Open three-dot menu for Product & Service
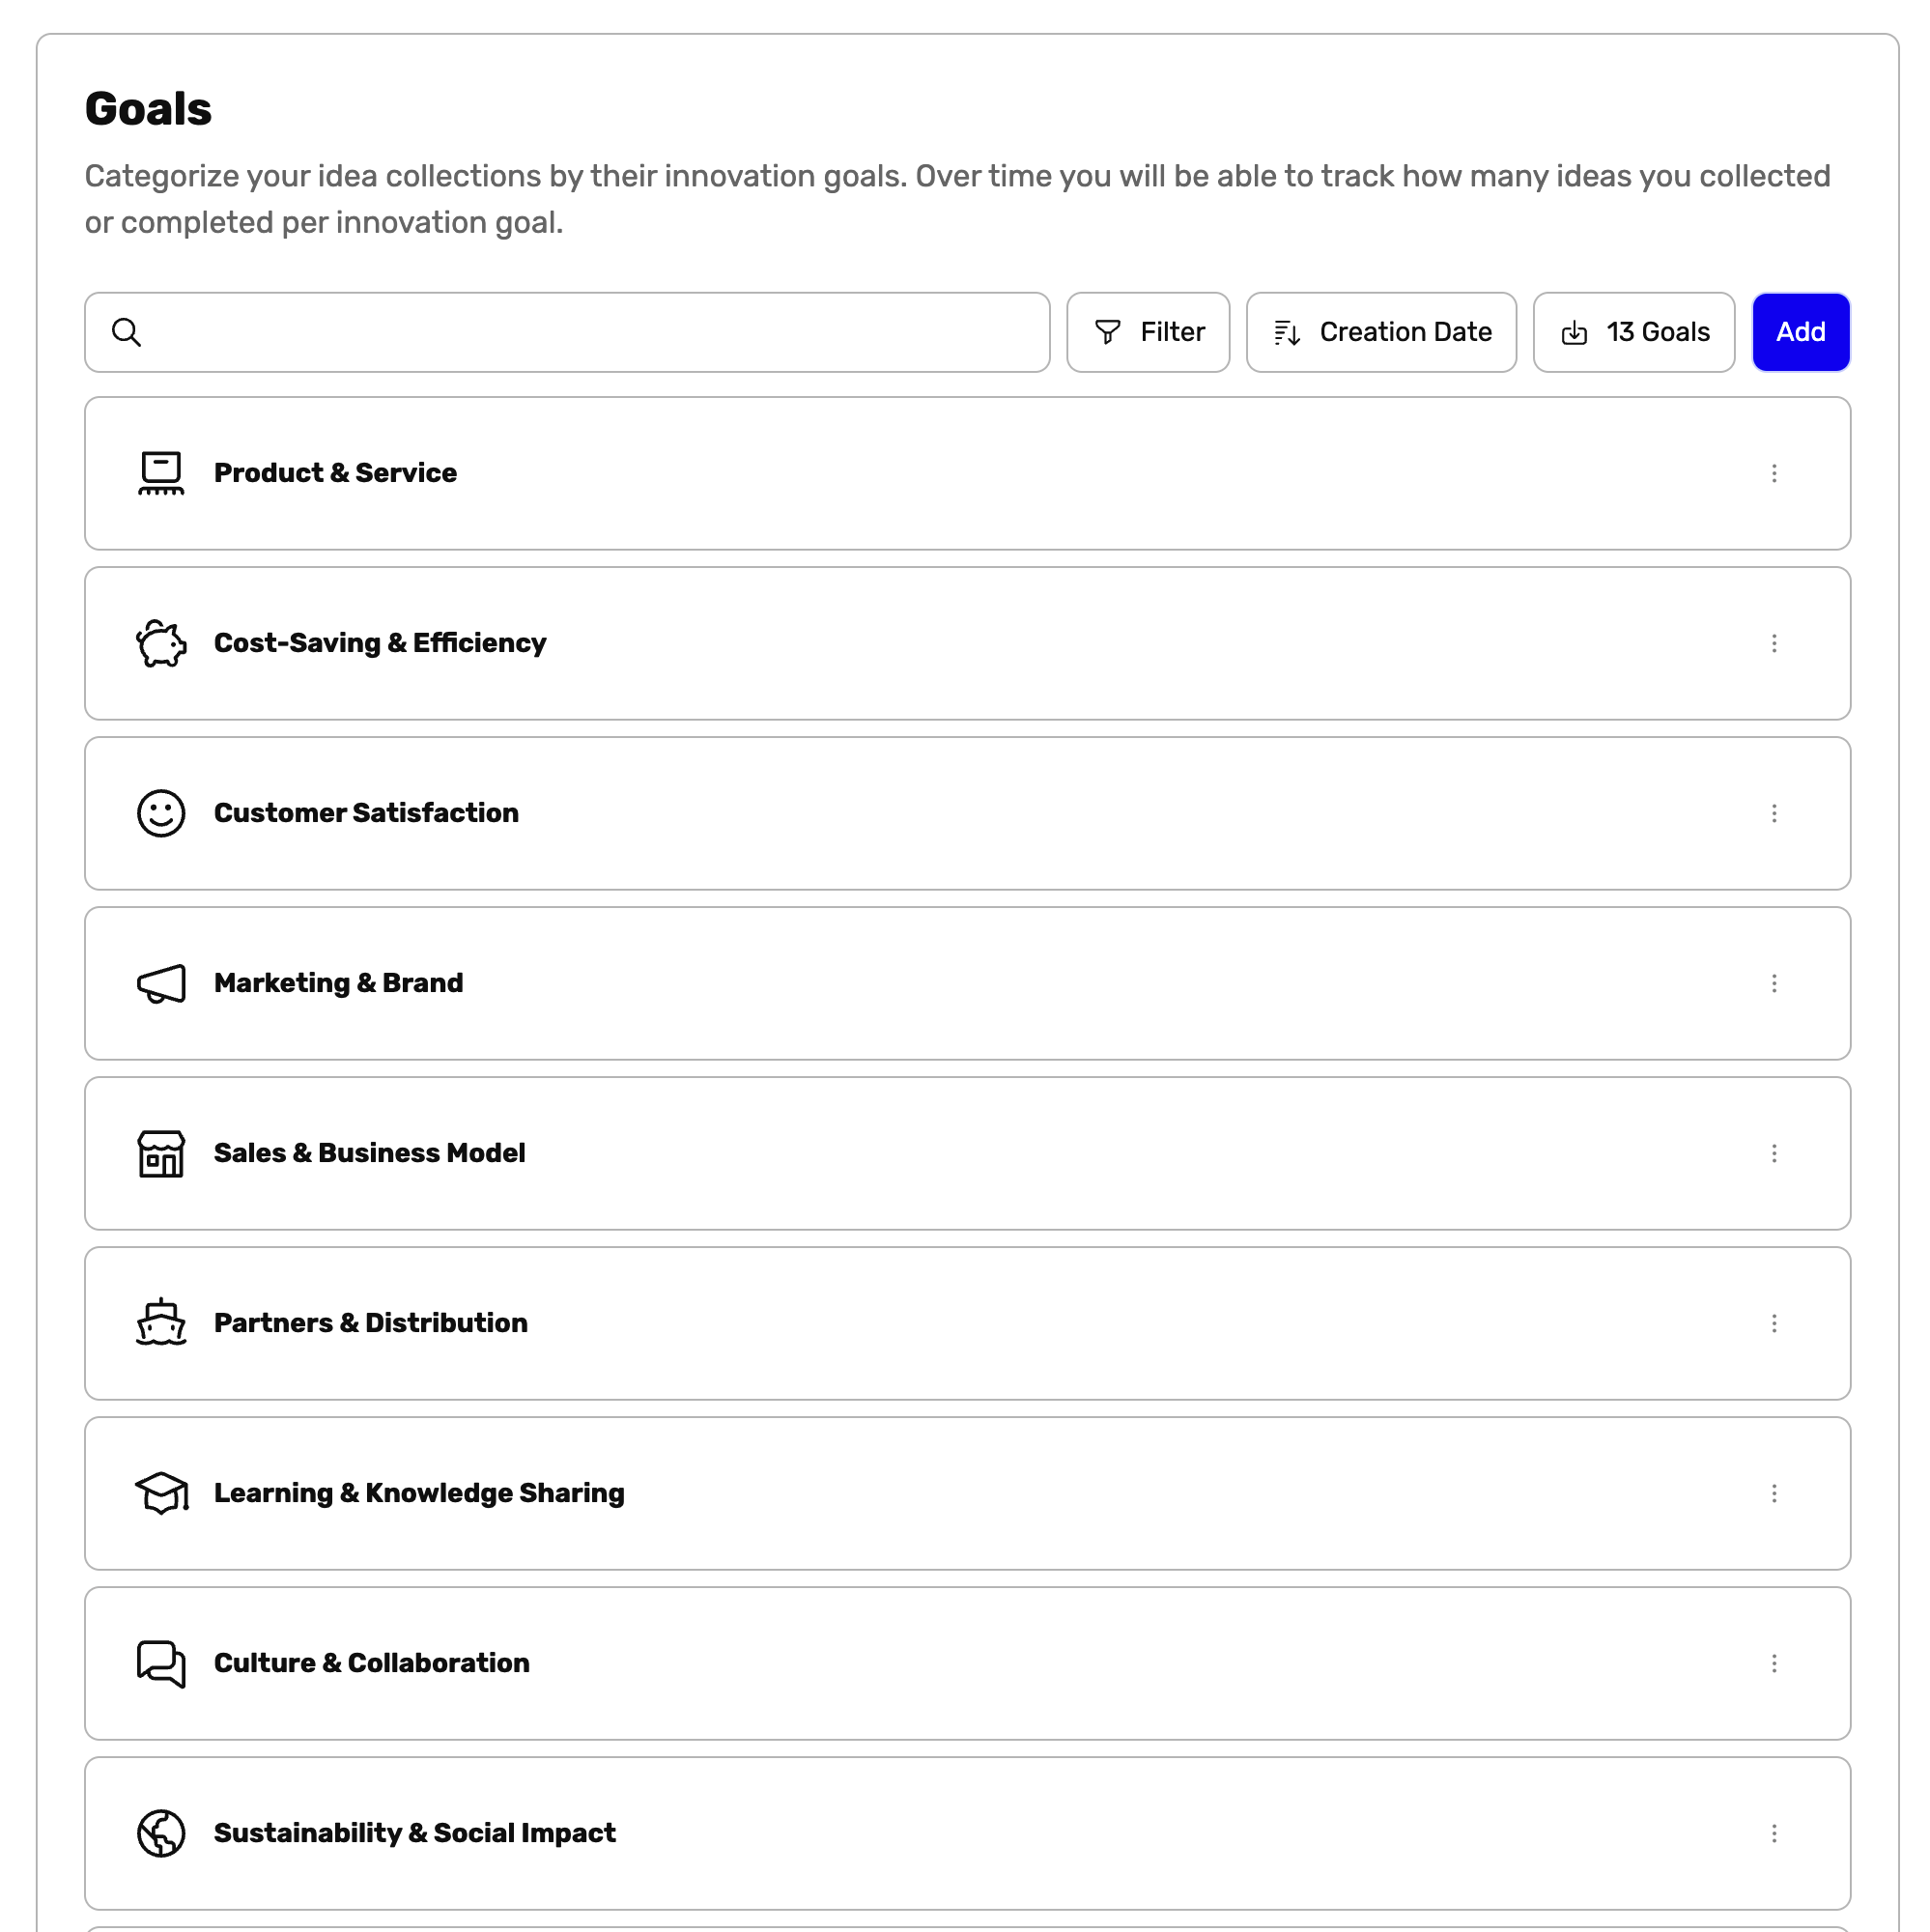1930x1932 pixels. [x=1773, y=473]
